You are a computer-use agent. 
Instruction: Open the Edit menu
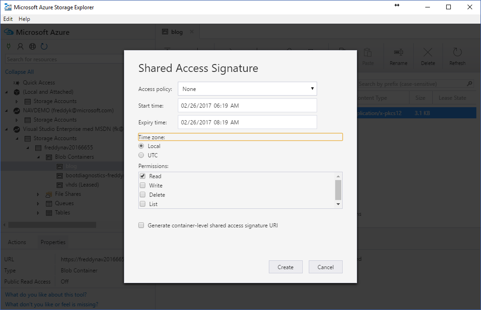pos(8,19)
